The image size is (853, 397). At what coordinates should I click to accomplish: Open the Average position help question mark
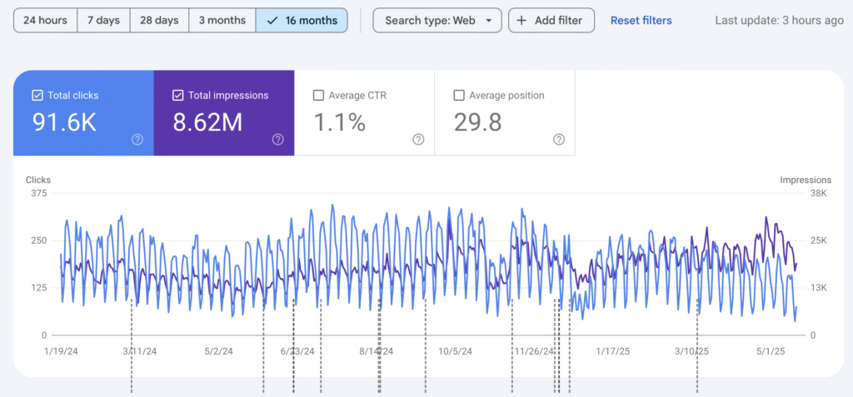point(559,140)
